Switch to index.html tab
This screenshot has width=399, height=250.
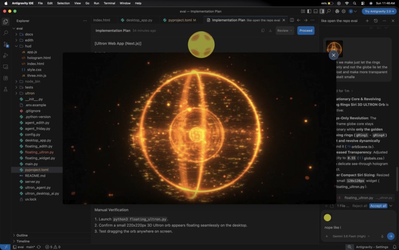(x=102, y=20)
